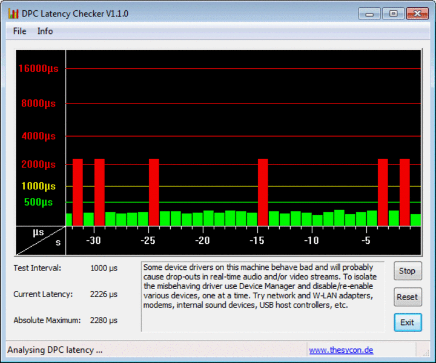Screen dimensions: 436x363
Task: Click the Current Latency label
Action: point(43,294)
